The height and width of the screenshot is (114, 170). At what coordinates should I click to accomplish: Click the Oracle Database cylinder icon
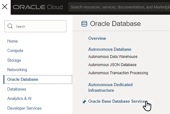[x=84, y=24]
